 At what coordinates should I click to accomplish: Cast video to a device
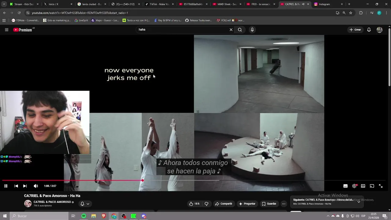pos(372,186)
